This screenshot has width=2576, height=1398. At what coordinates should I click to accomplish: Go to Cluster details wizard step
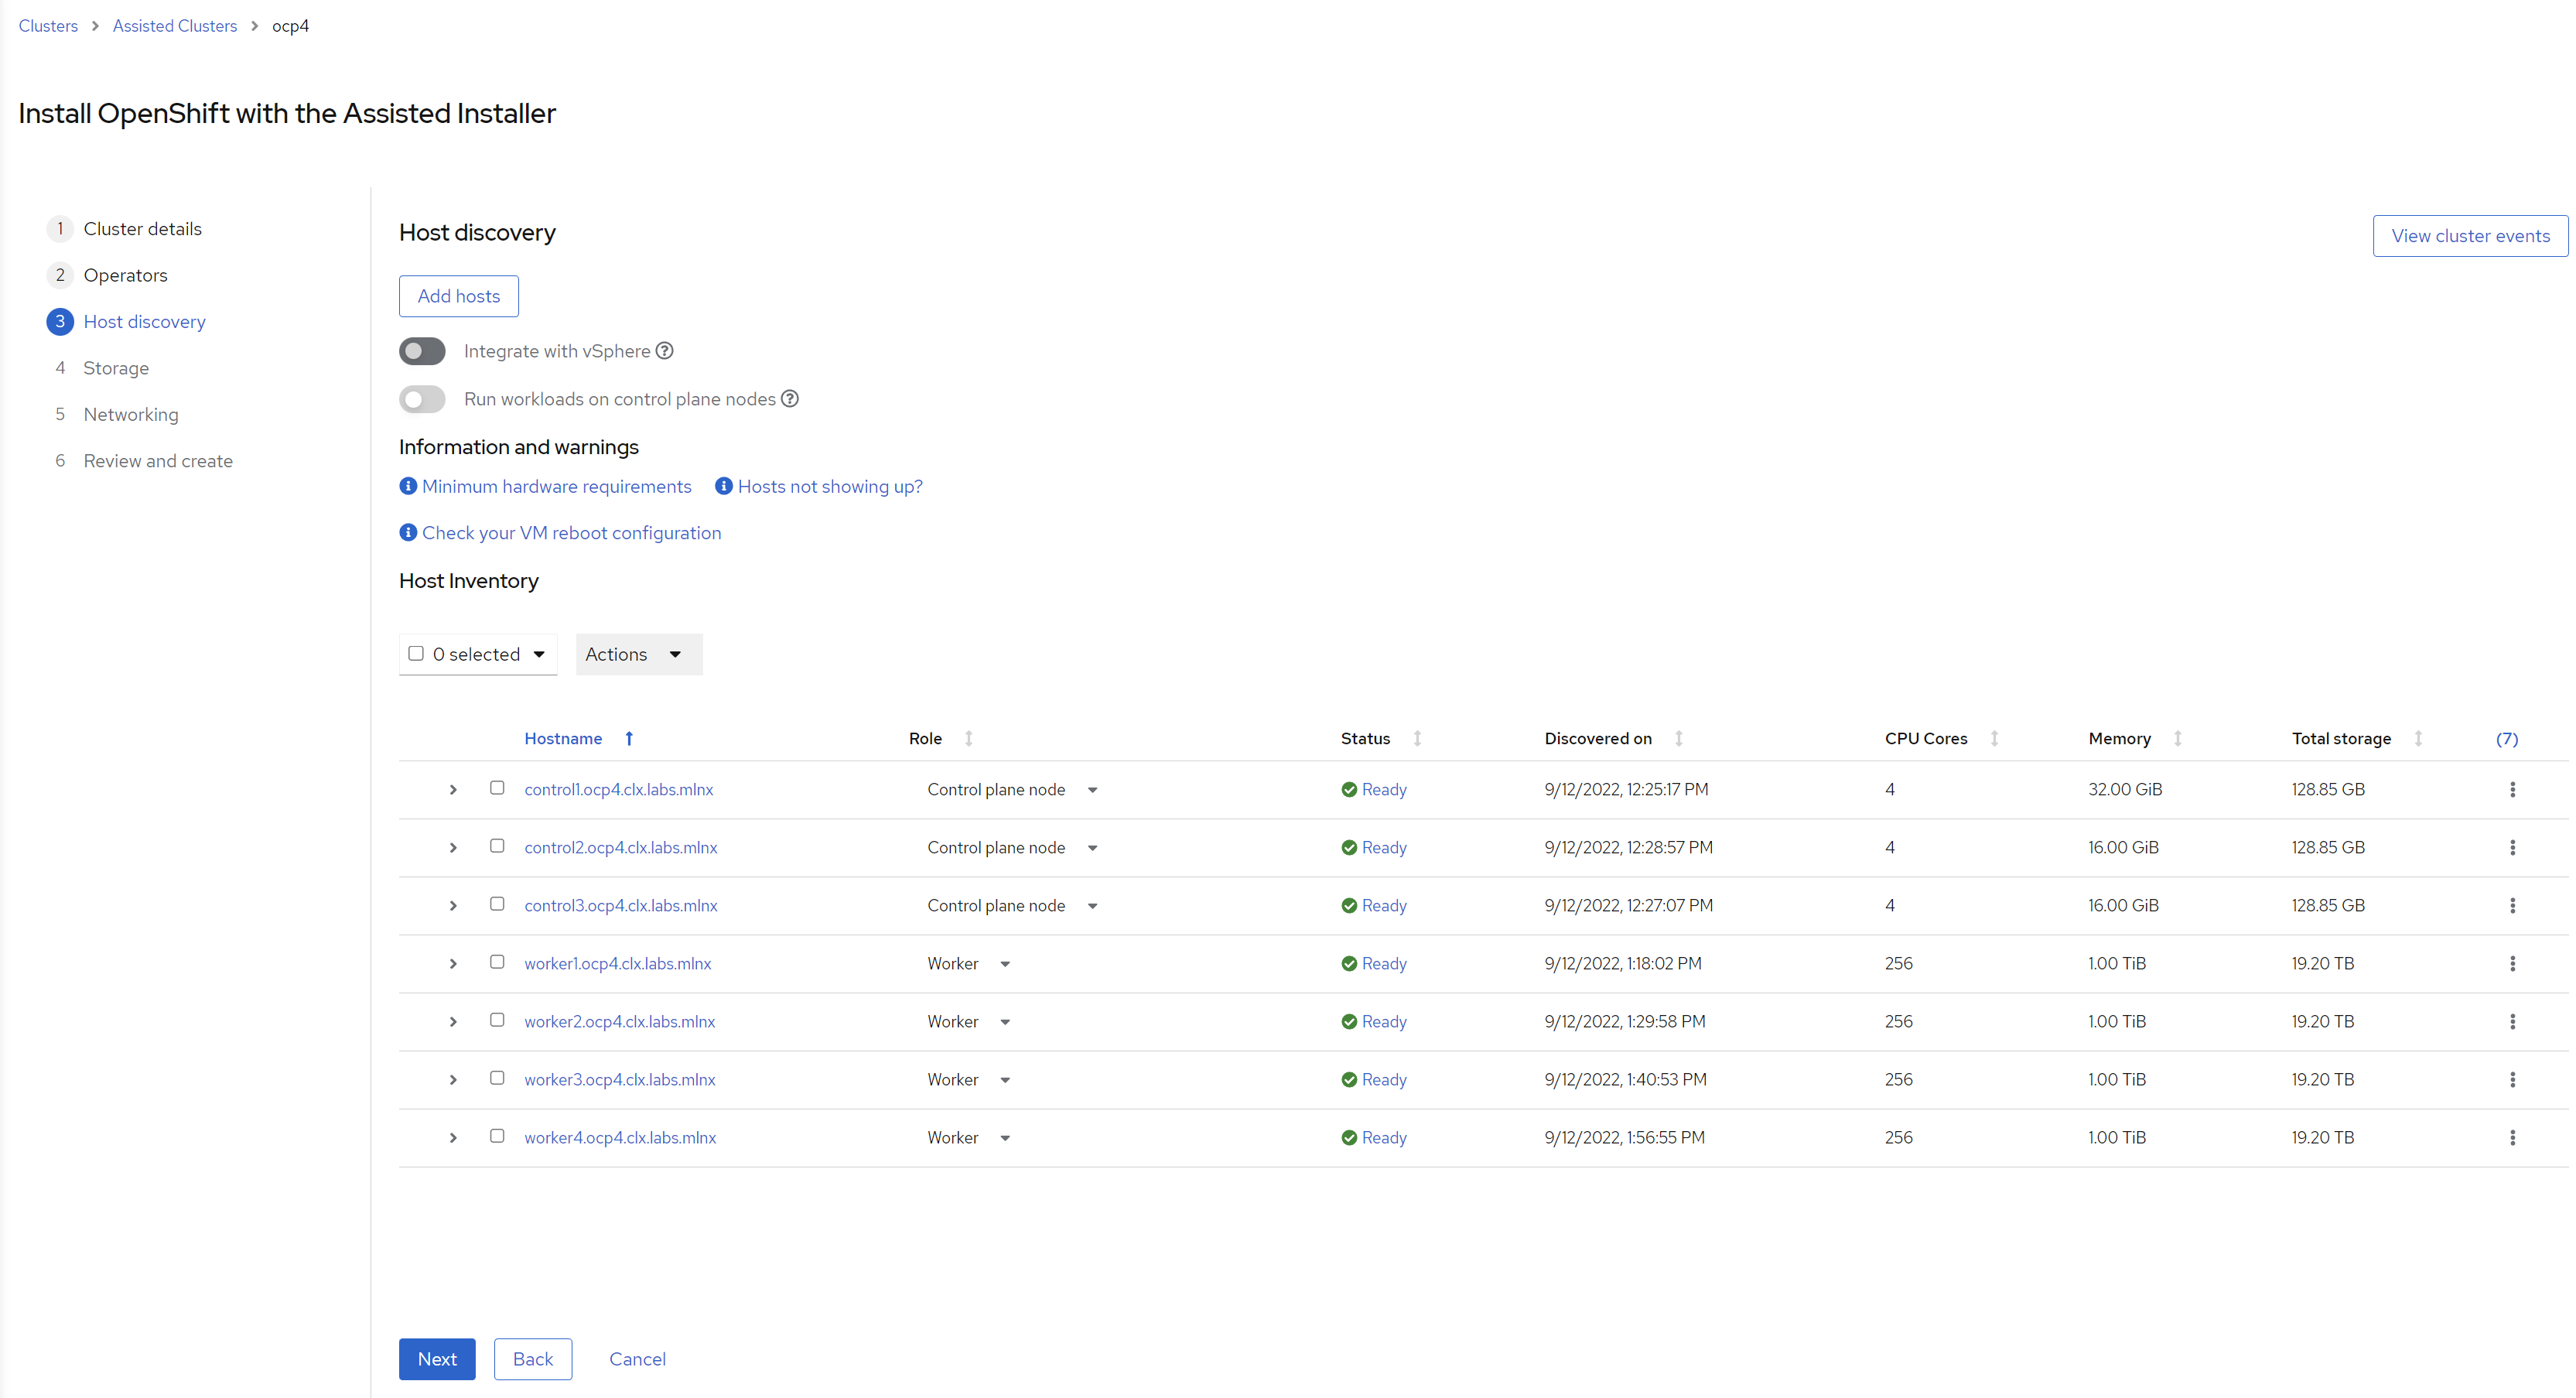pos(124,229)
